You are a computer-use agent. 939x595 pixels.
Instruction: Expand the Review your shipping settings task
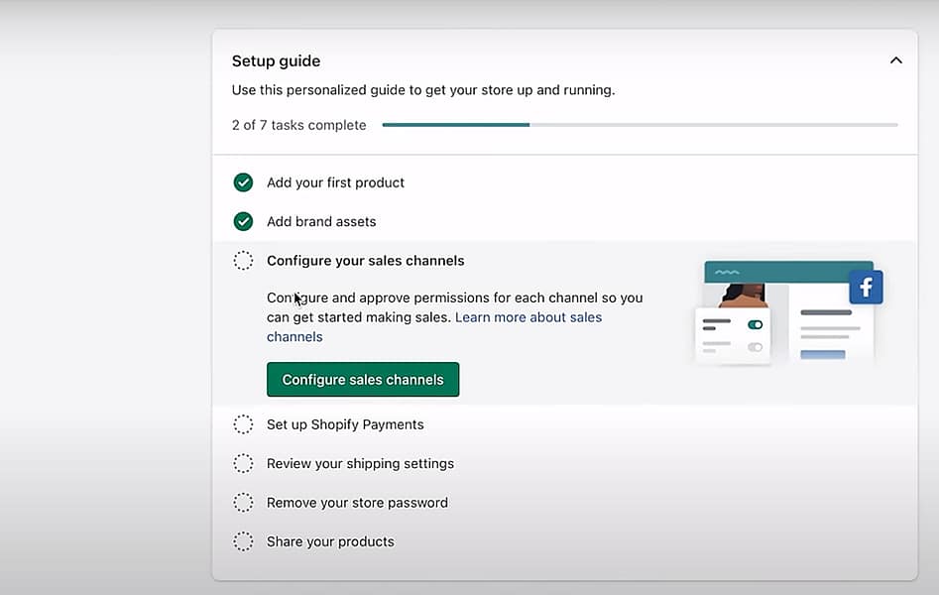(x=360, y=463)
